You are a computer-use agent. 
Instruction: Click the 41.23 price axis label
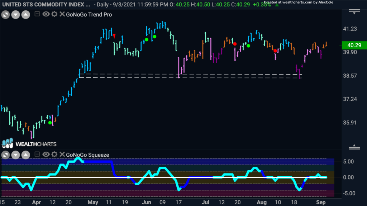[350, 29]
